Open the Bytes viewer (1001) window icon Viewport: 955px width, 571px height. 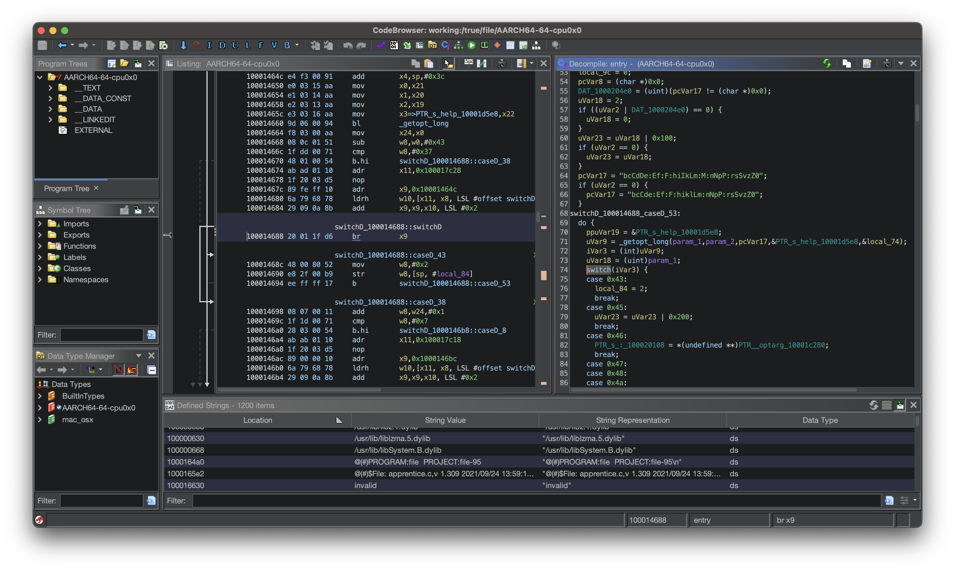[394, 45]
